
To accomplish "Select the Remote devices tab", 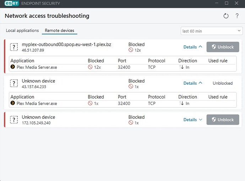I will click(x=59, y=31).
